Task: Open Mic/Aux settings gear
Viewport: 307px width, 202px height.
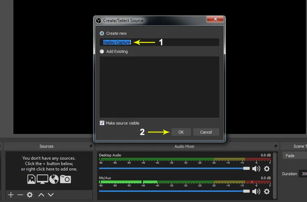Action: (267, 192)
